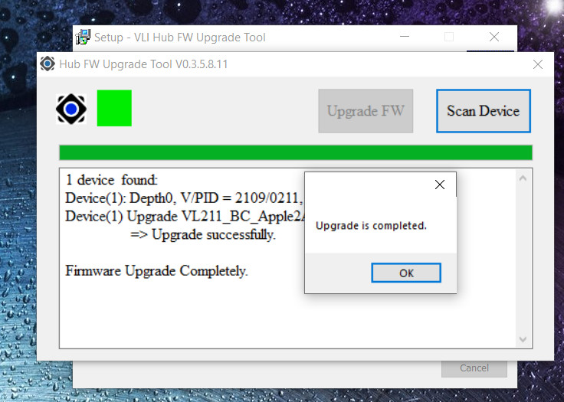Viewport: 564px width, 402px height.
Task: Click Cancel in the Setup window
Action: click(474, 368)
